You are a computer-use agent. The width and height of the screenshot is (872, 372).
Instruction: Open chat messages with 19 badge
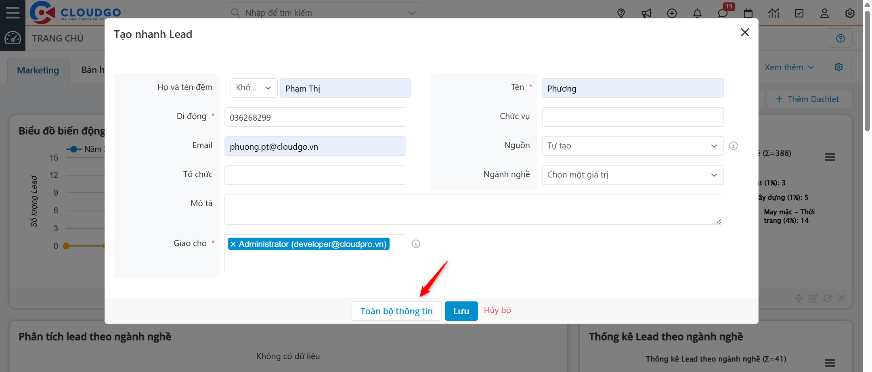pyautogui.click(x=723, y=13)
